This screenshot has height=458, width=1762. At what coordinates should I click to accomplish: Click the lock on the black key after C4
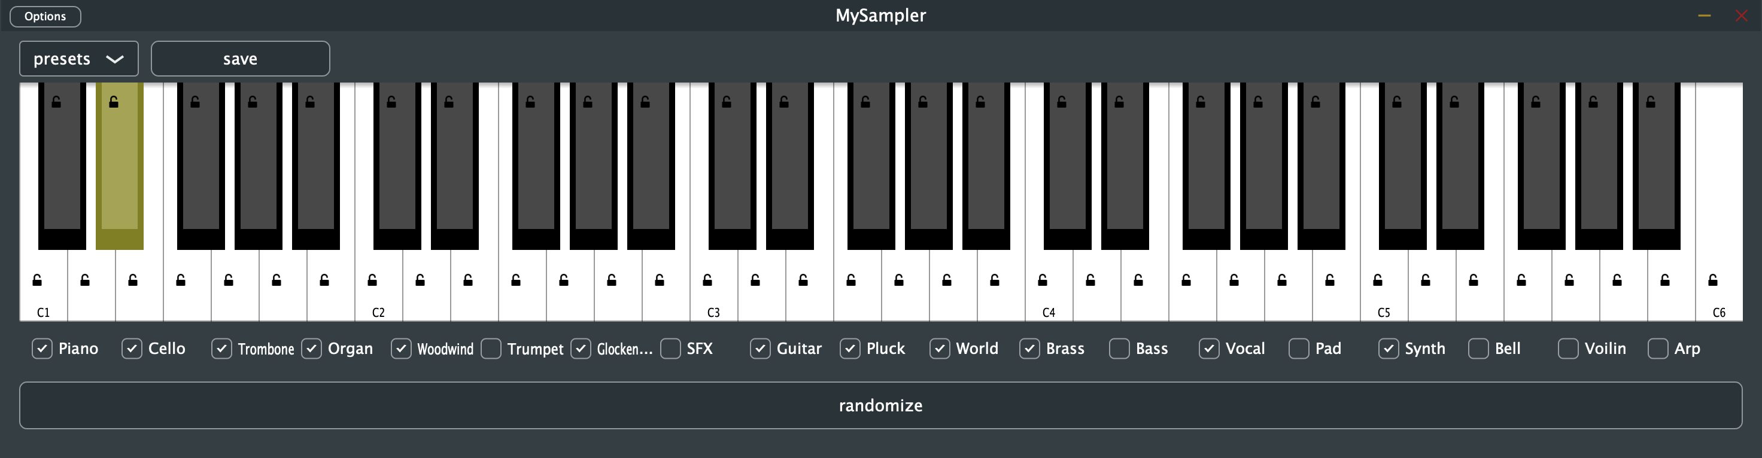point(1062,102)
